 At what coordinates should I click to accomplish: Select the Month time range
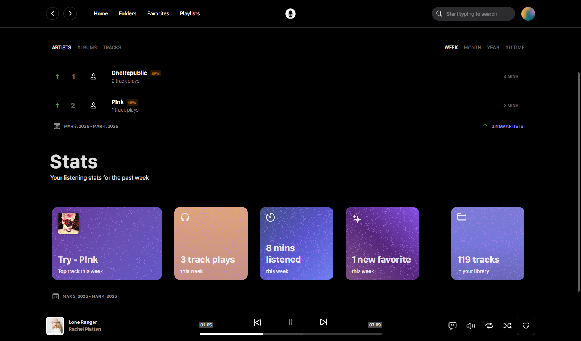(472, 47)
